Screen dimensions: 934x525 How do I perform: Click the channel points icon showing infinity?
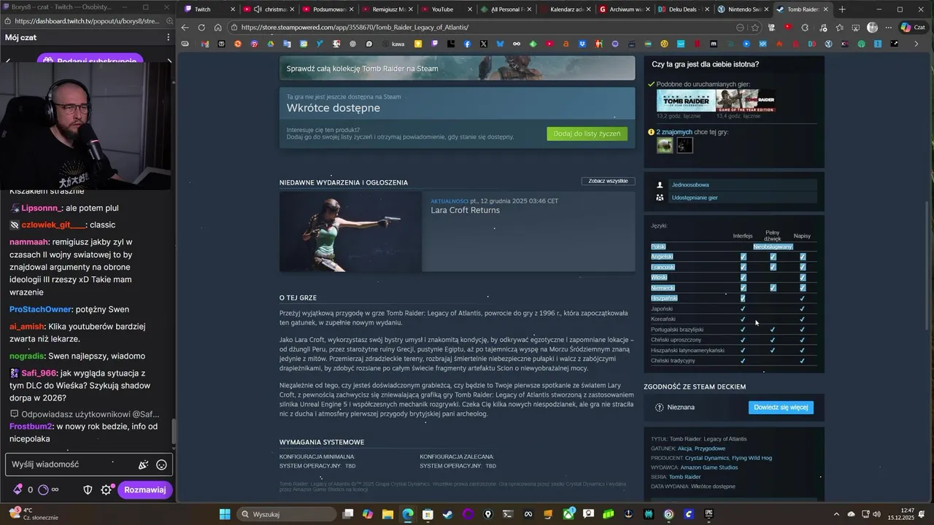pos(48,490)
